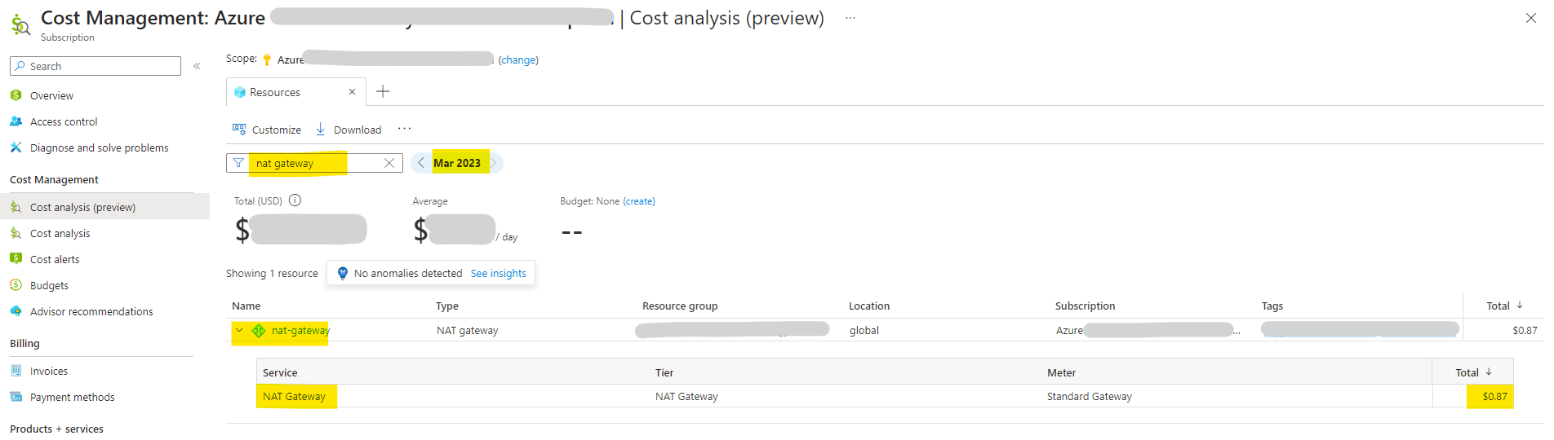Screen dimensions: 1554x440
Task: Sort by Tags column header
Action: (1272, 306)
